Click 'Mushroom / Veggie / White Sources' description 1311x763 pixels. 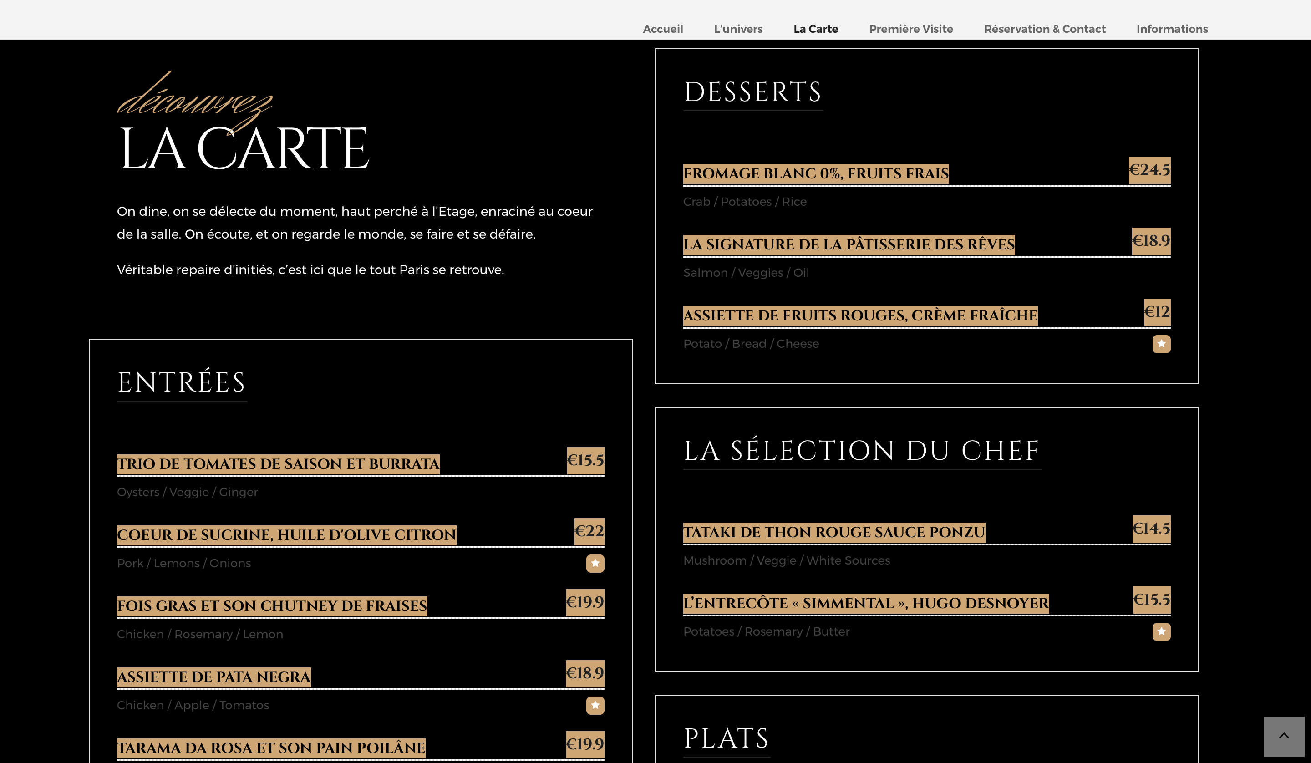[x=787, y=560]
